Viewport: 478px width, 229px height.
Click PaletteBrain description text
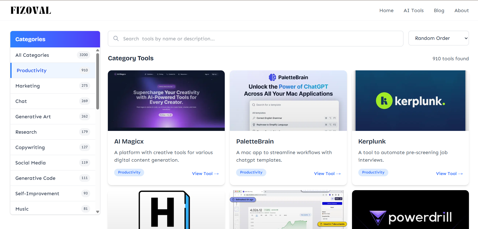click(284, 156)
